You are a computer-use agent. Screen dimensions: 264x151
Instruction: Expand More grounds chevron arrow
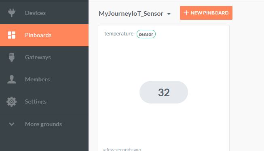tap(12, 124)
